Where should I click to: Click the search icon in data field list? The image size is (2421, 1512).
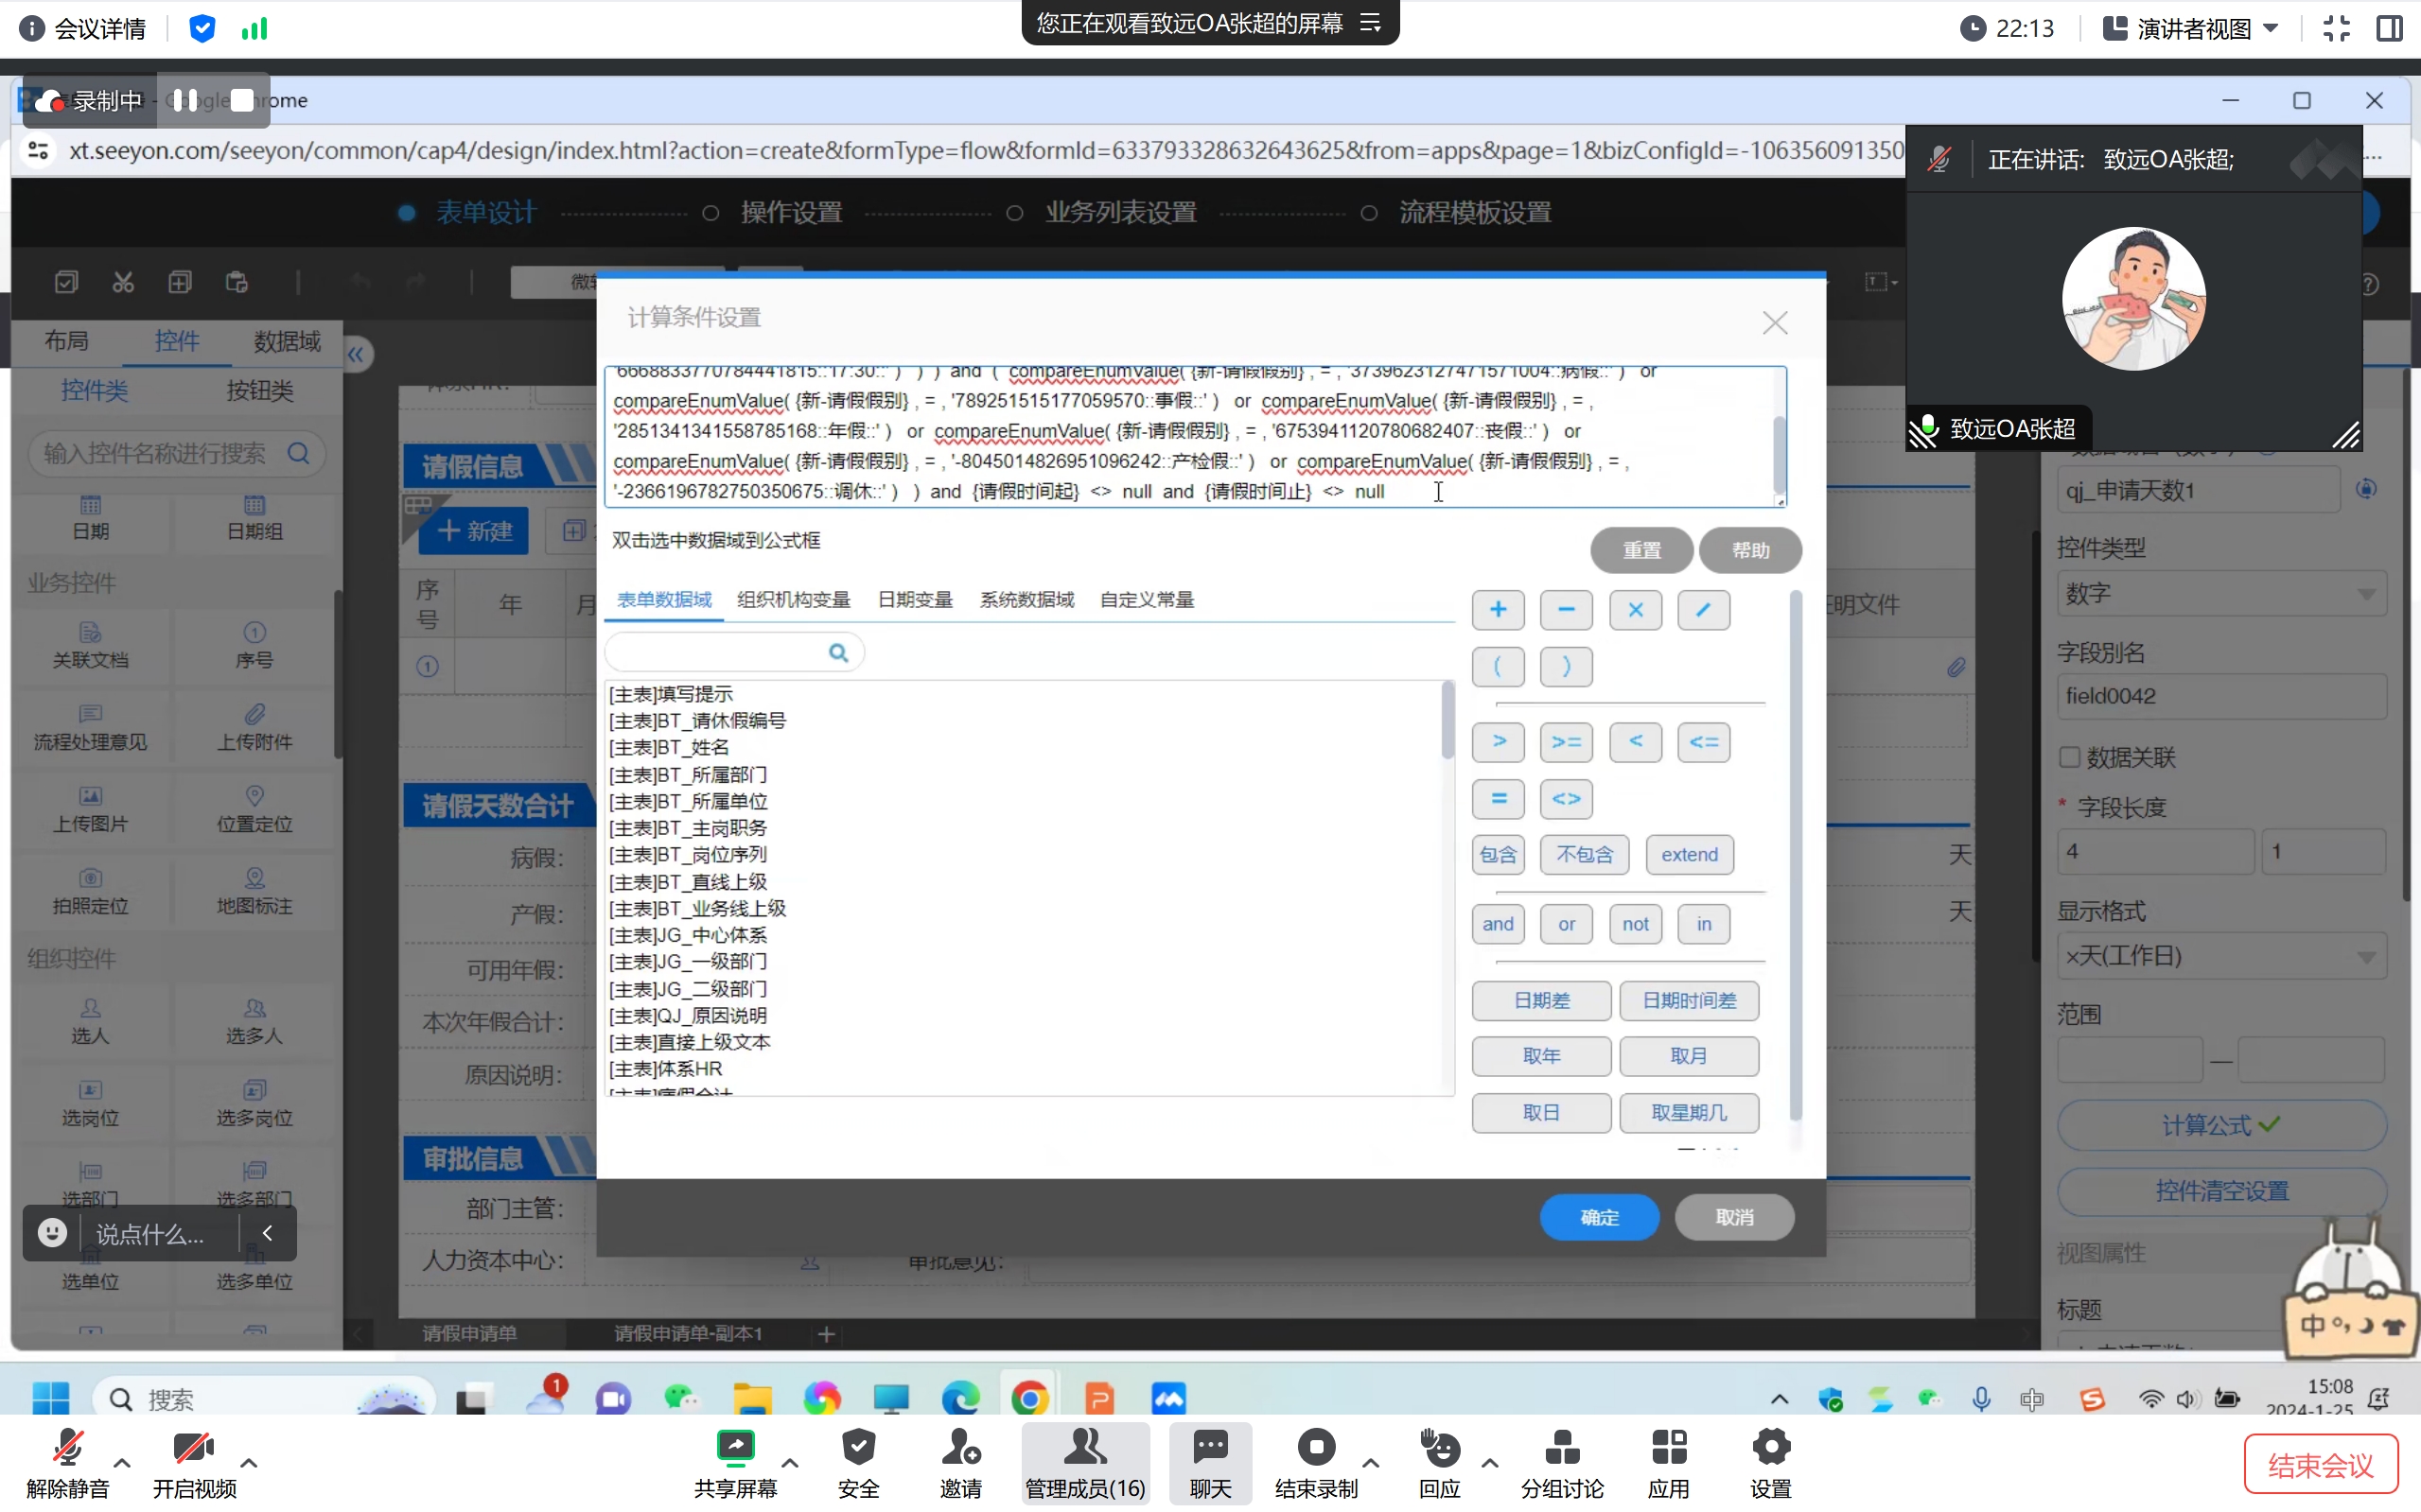coord(837,653)
